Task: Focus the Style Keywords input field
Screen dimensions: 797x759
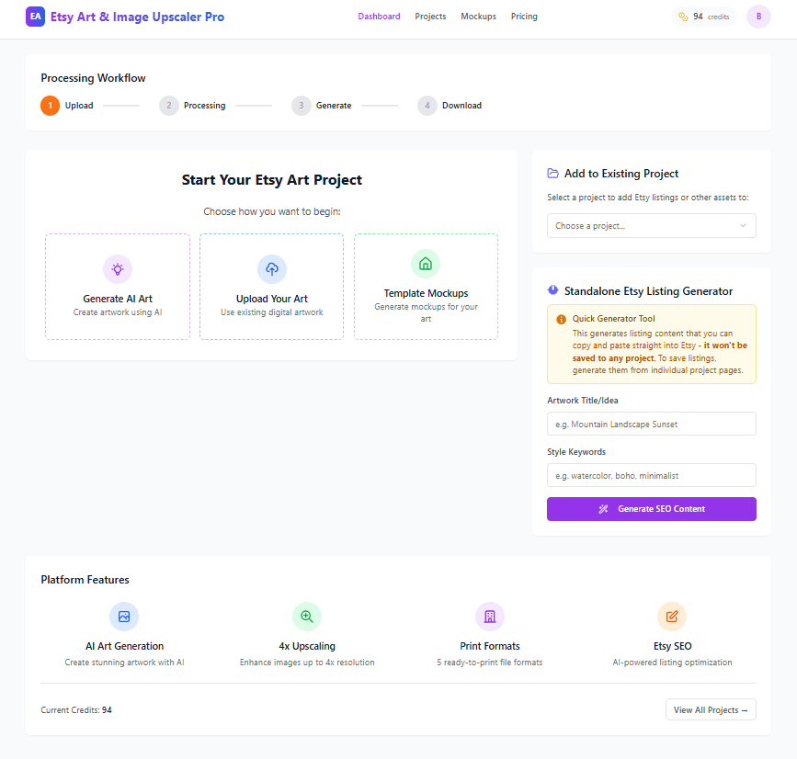Action: 651,475
